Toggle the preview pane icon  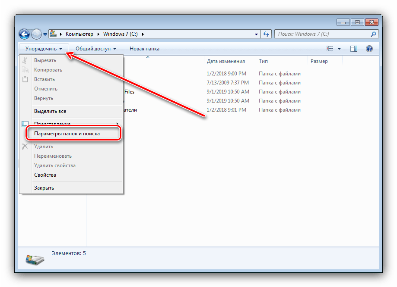point(354,49)
